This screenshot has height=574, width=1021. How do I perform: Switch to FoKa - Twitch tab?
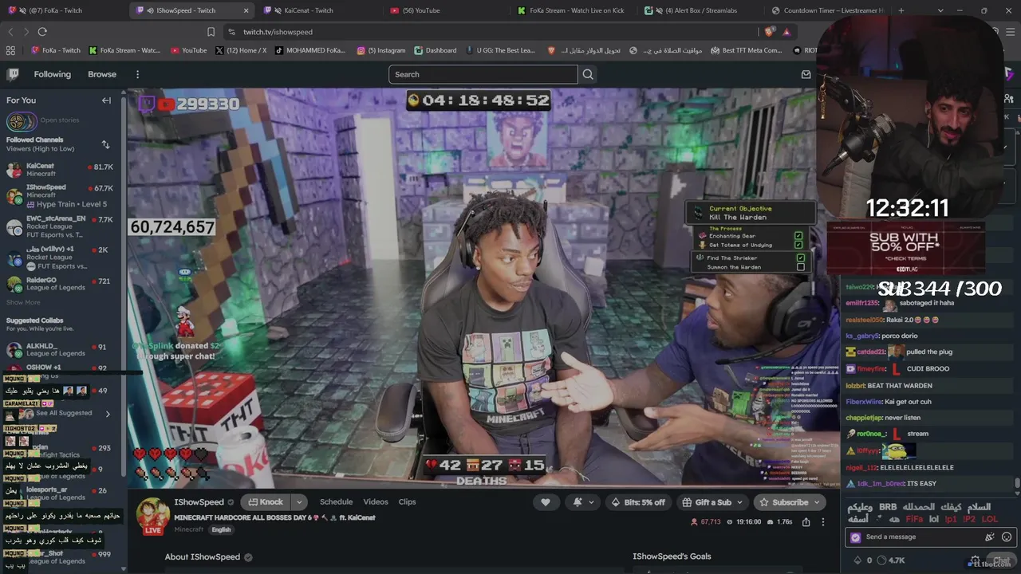tap(62, 10)
